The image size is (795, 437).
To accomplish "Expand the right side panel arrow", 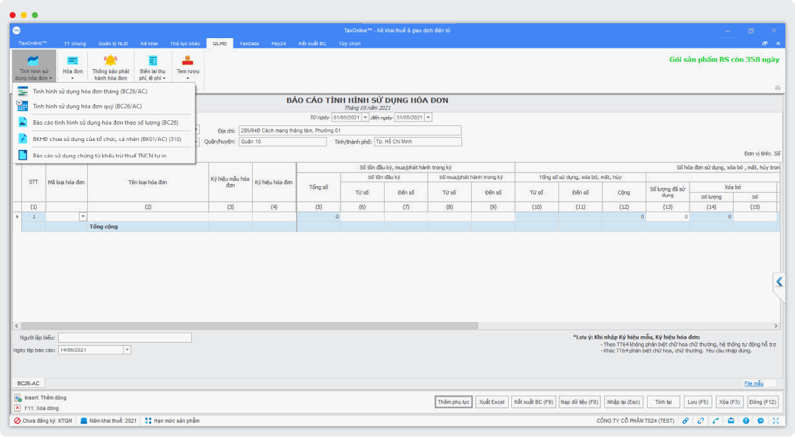I will [779, 282].
